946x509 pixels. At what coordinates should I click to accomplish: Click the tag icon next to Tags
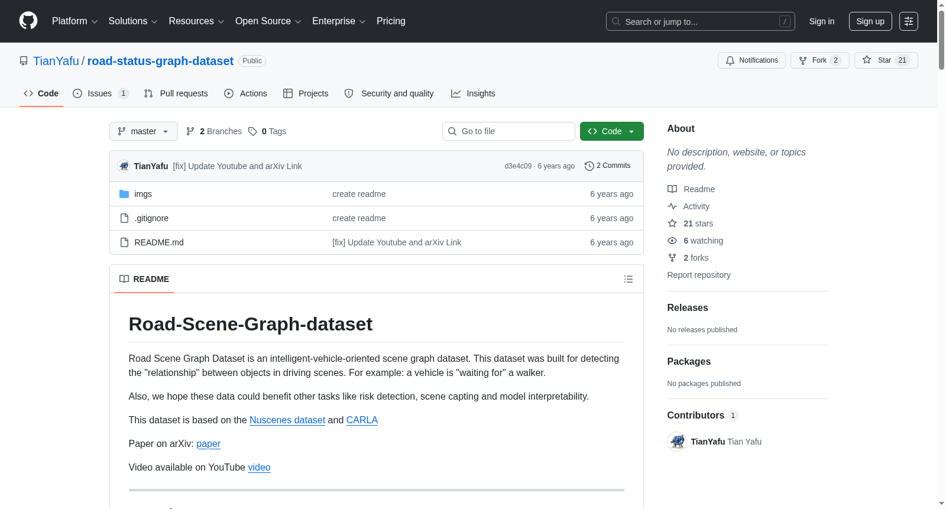click(252, 131)
